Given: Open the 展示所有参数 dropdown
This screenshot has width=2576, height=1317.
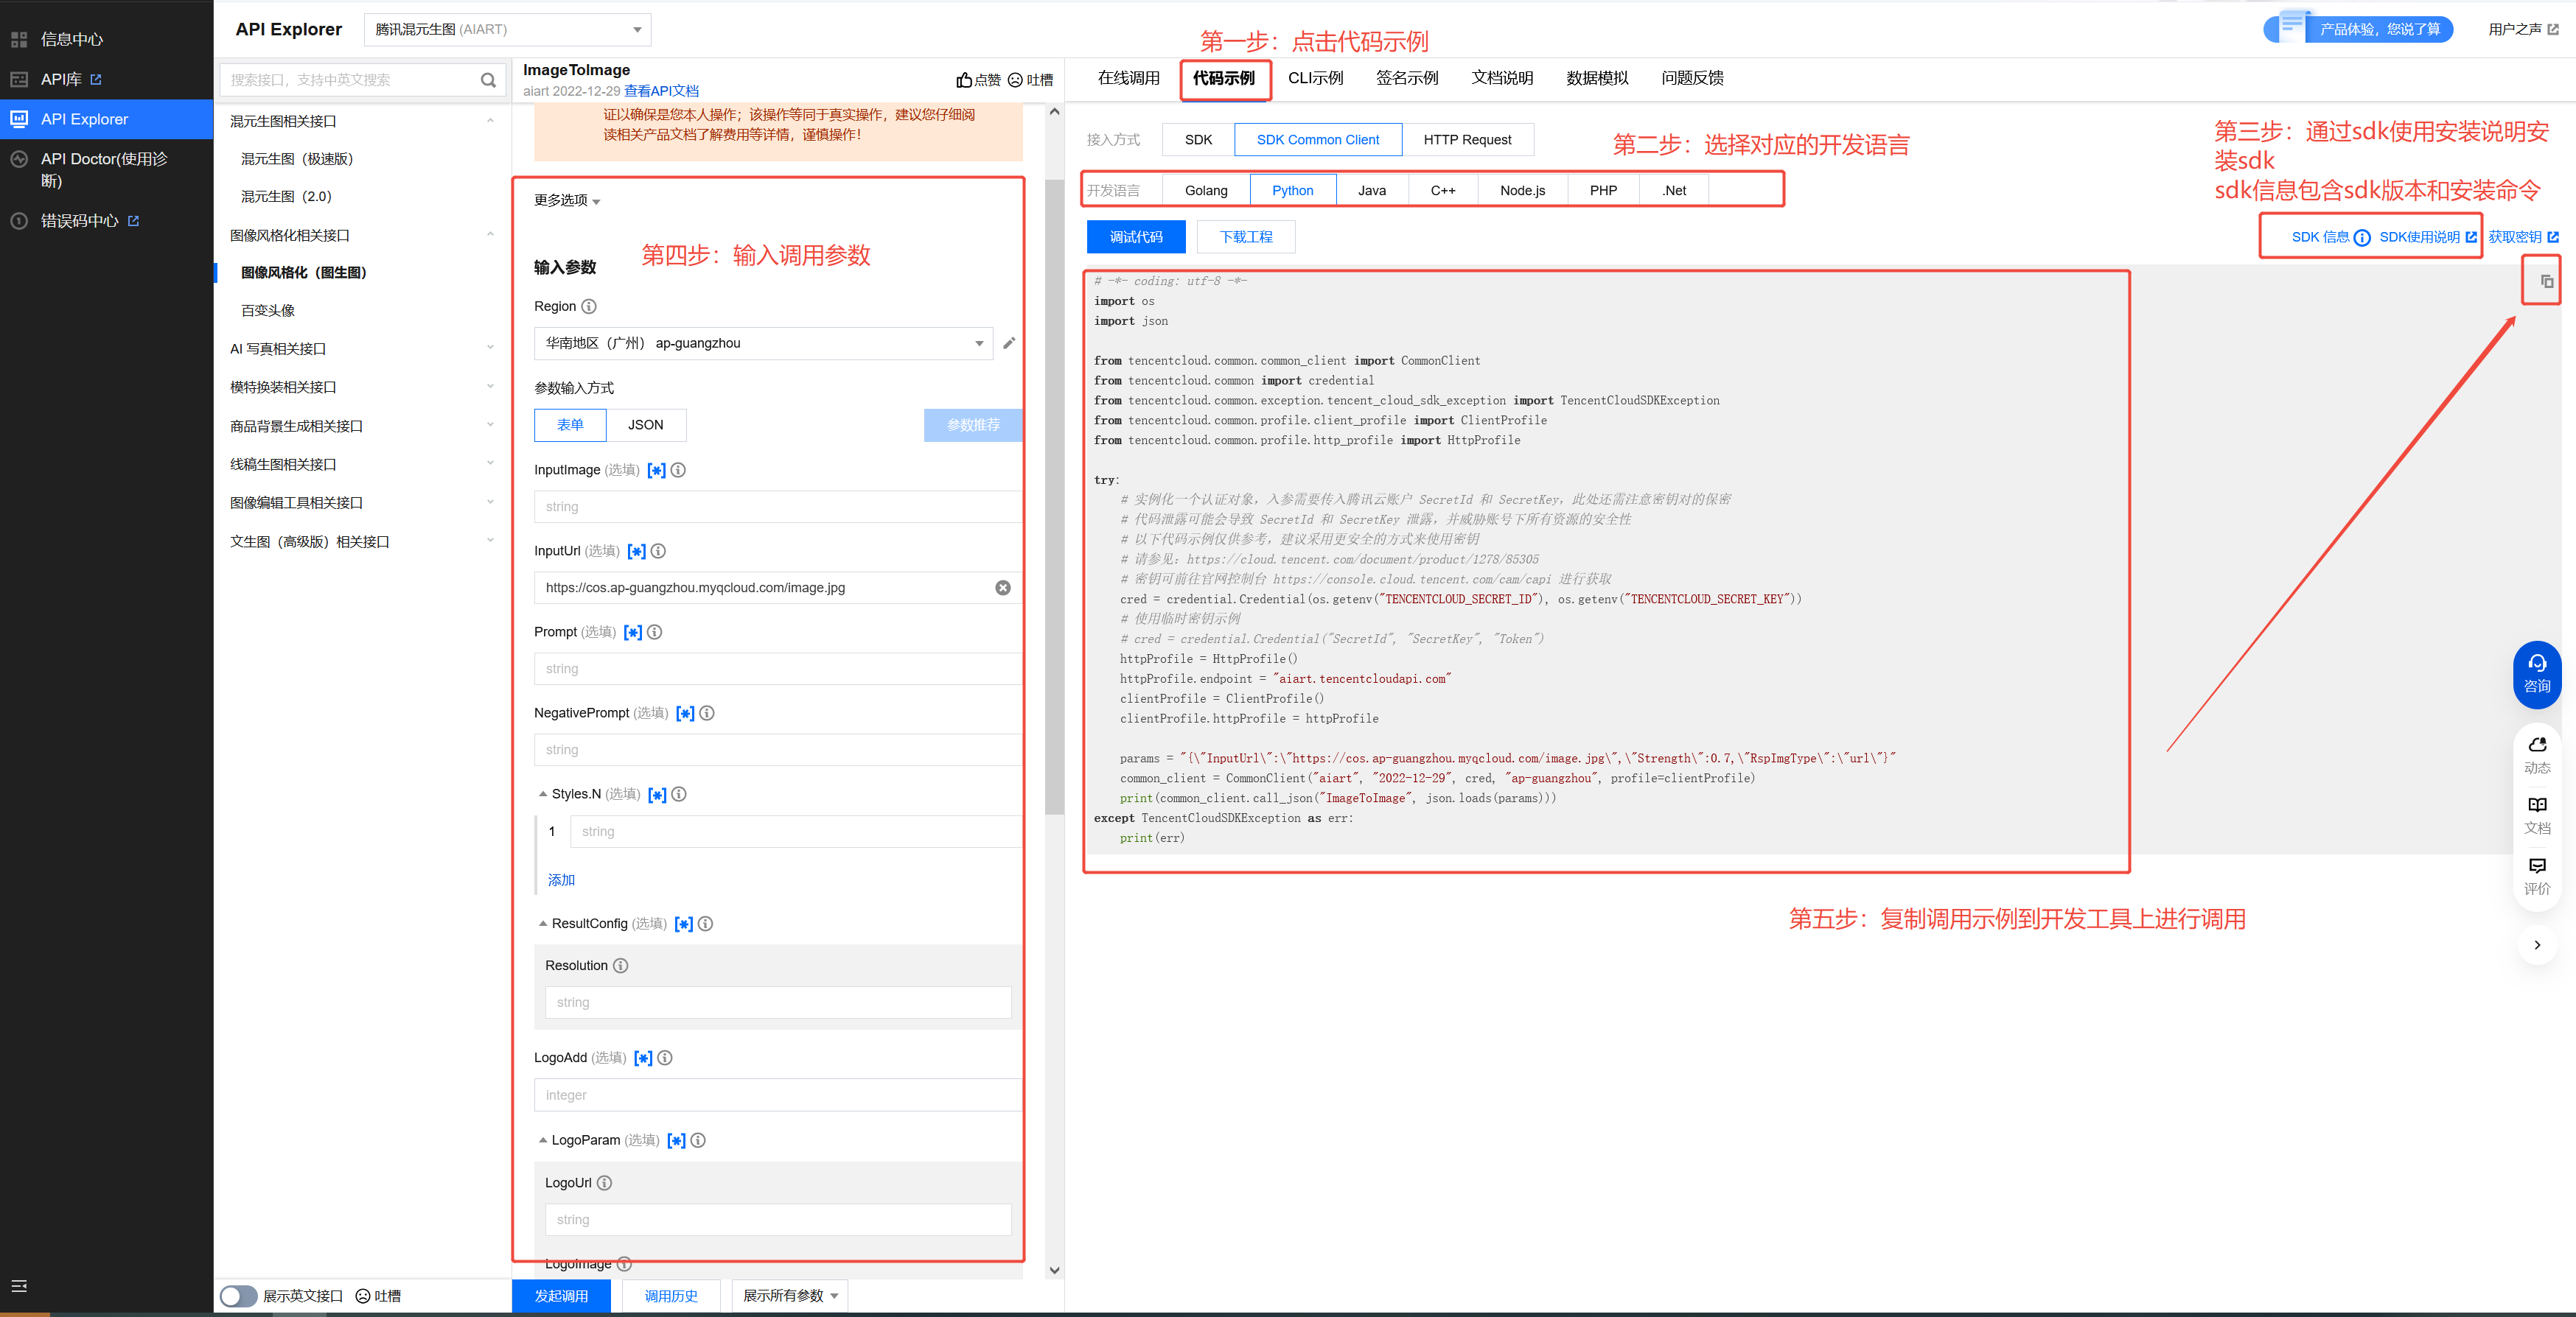Looking at the screenshot, I should click(x=790, y=1296).
